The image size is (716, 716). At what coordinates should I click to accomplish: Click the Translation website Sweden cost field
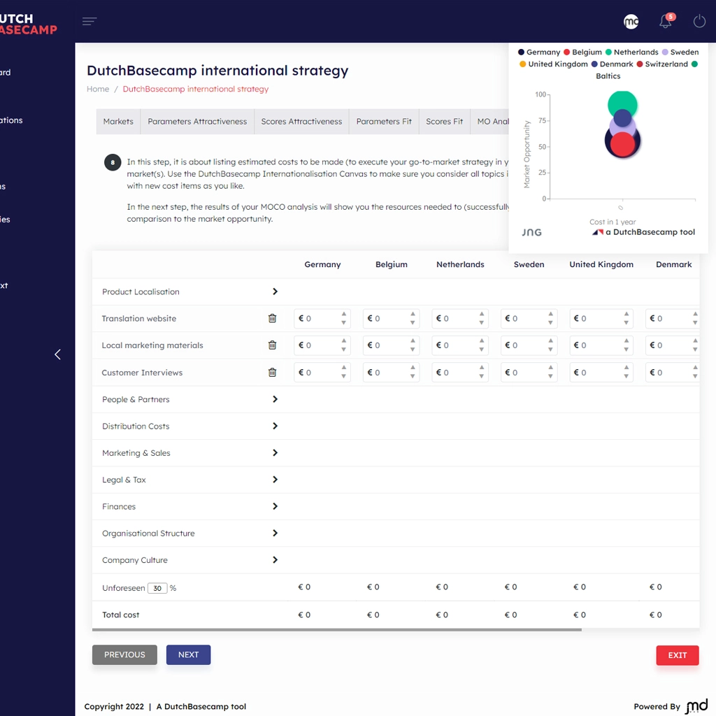point(529,318)
